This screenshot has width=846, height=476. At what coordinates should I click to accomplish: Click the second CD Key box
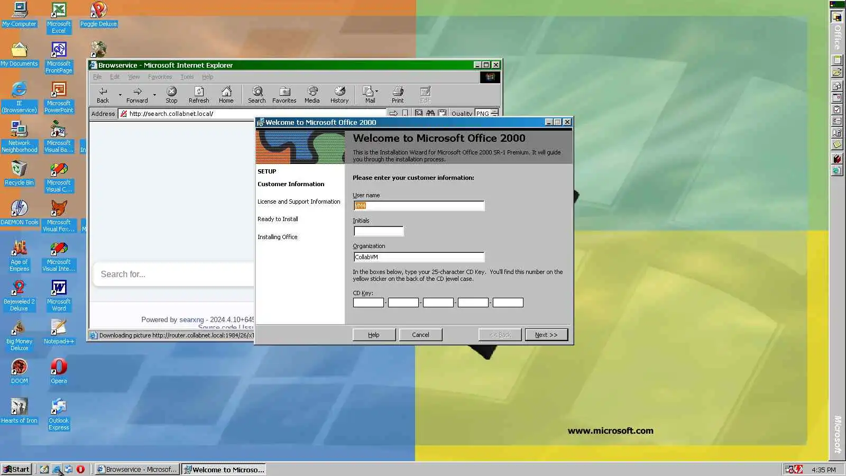click(x=403, y=303)
